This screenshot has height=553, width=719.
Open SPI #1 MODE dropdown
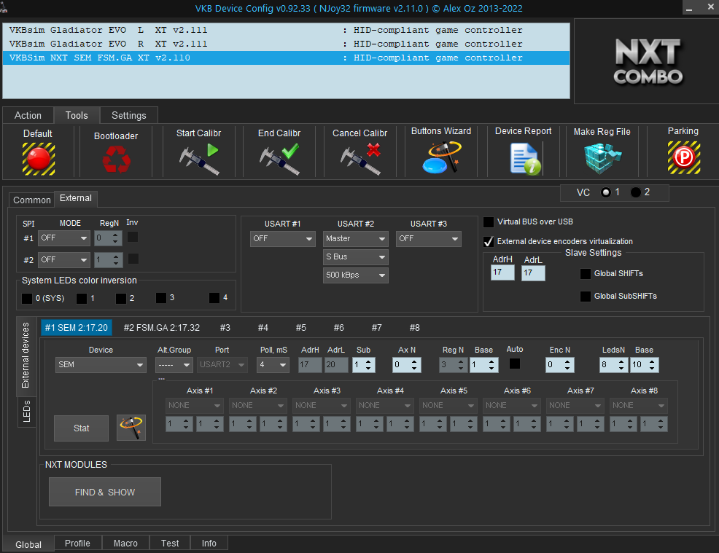point(64,238)
